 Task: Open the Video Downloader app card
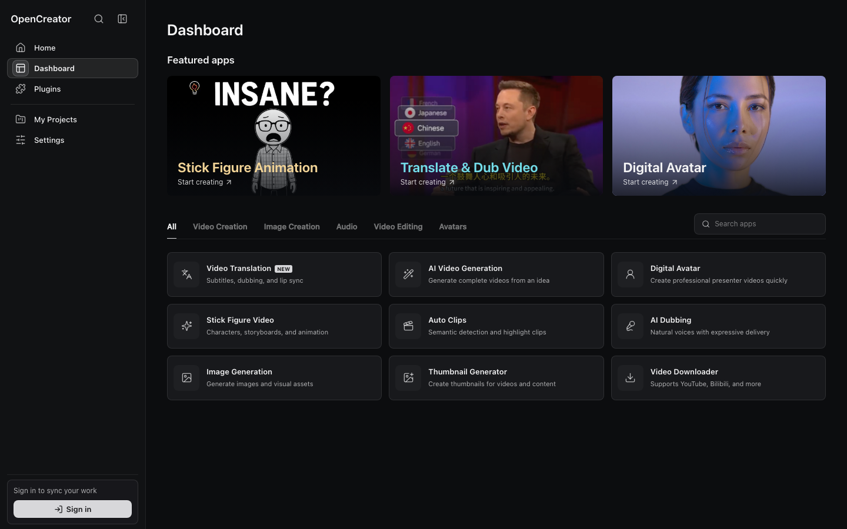(718, 378)
